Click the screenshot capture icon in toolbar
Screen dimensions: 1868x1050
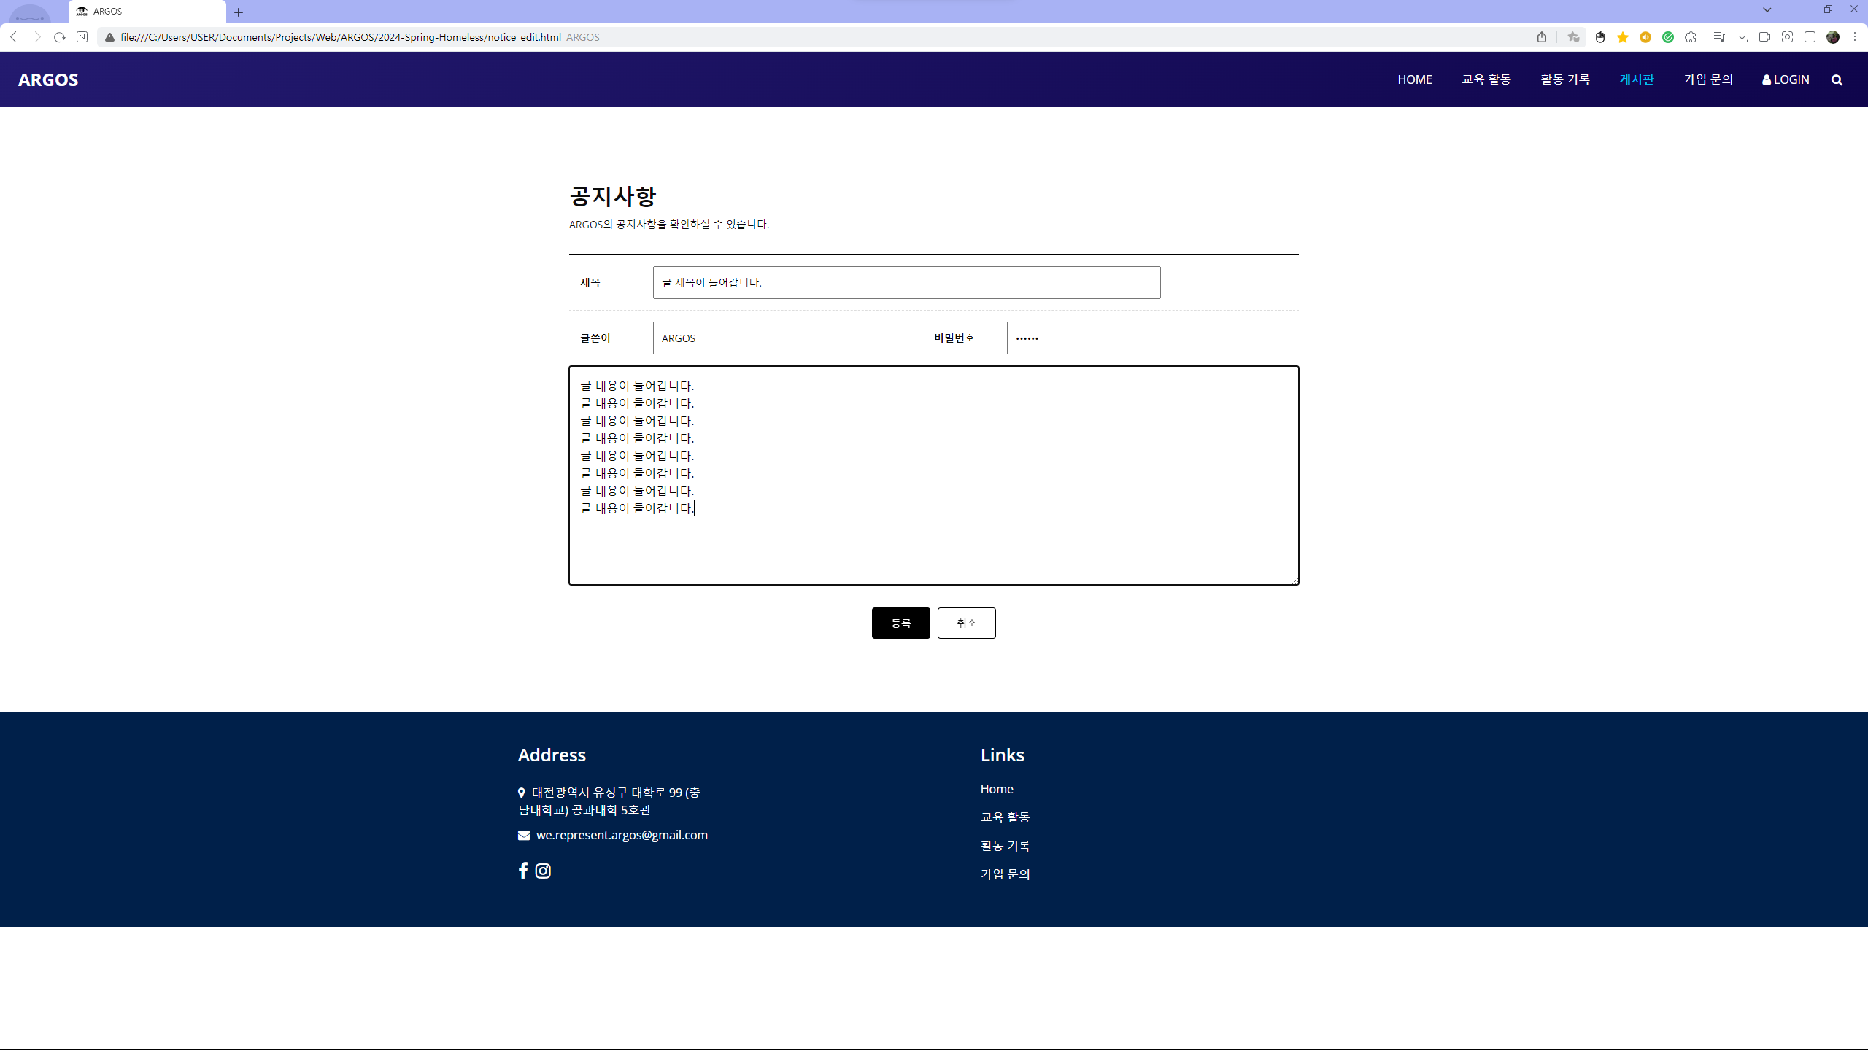coord(1787,37)
